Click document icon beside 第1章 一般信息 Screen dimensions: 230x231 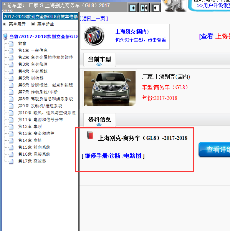(11, 51)
